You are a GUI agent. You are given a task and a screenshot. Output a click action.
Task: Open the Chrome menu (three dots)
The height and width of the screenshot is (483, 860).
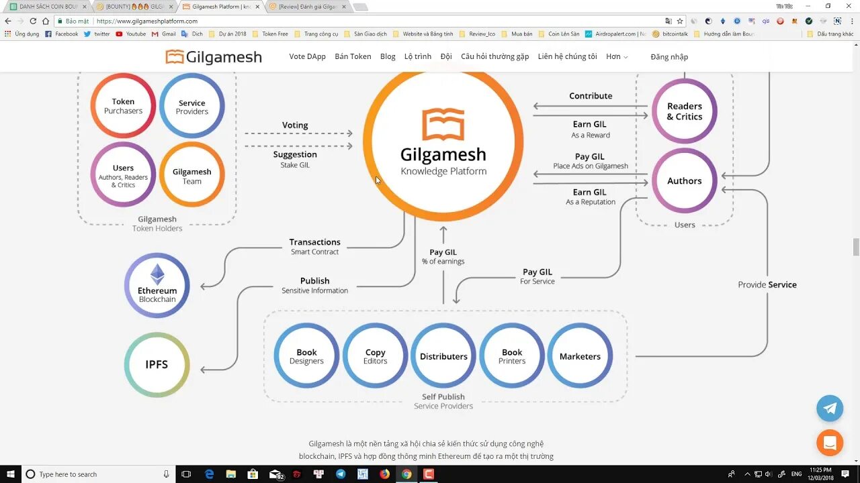point(852,21)
